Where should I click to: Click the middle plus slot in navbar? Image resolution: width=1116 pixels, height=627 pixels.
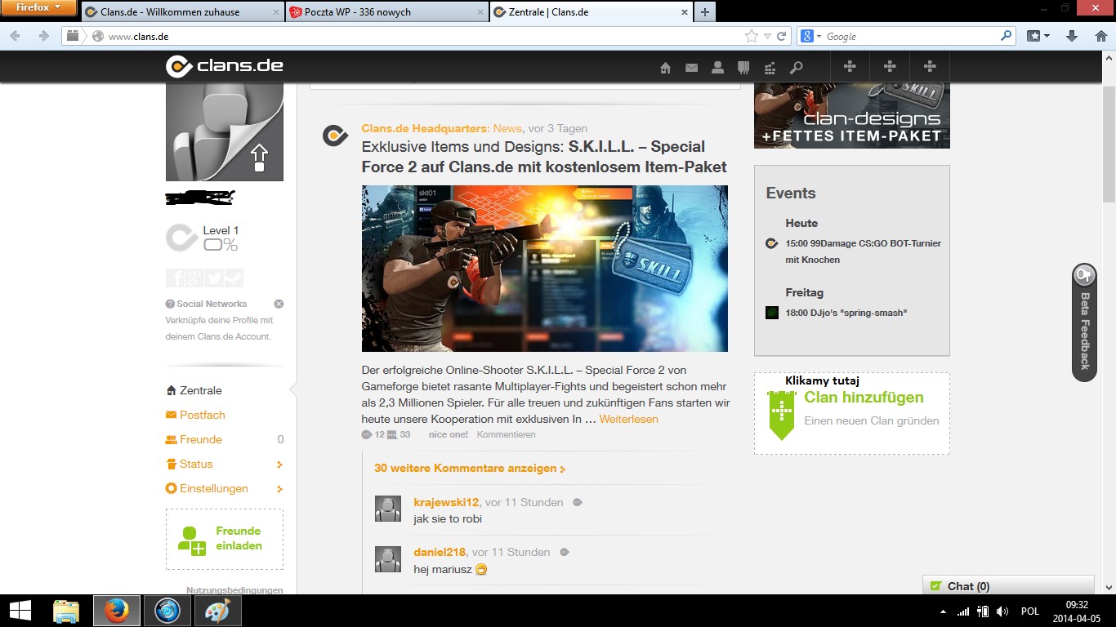[890, 67]
